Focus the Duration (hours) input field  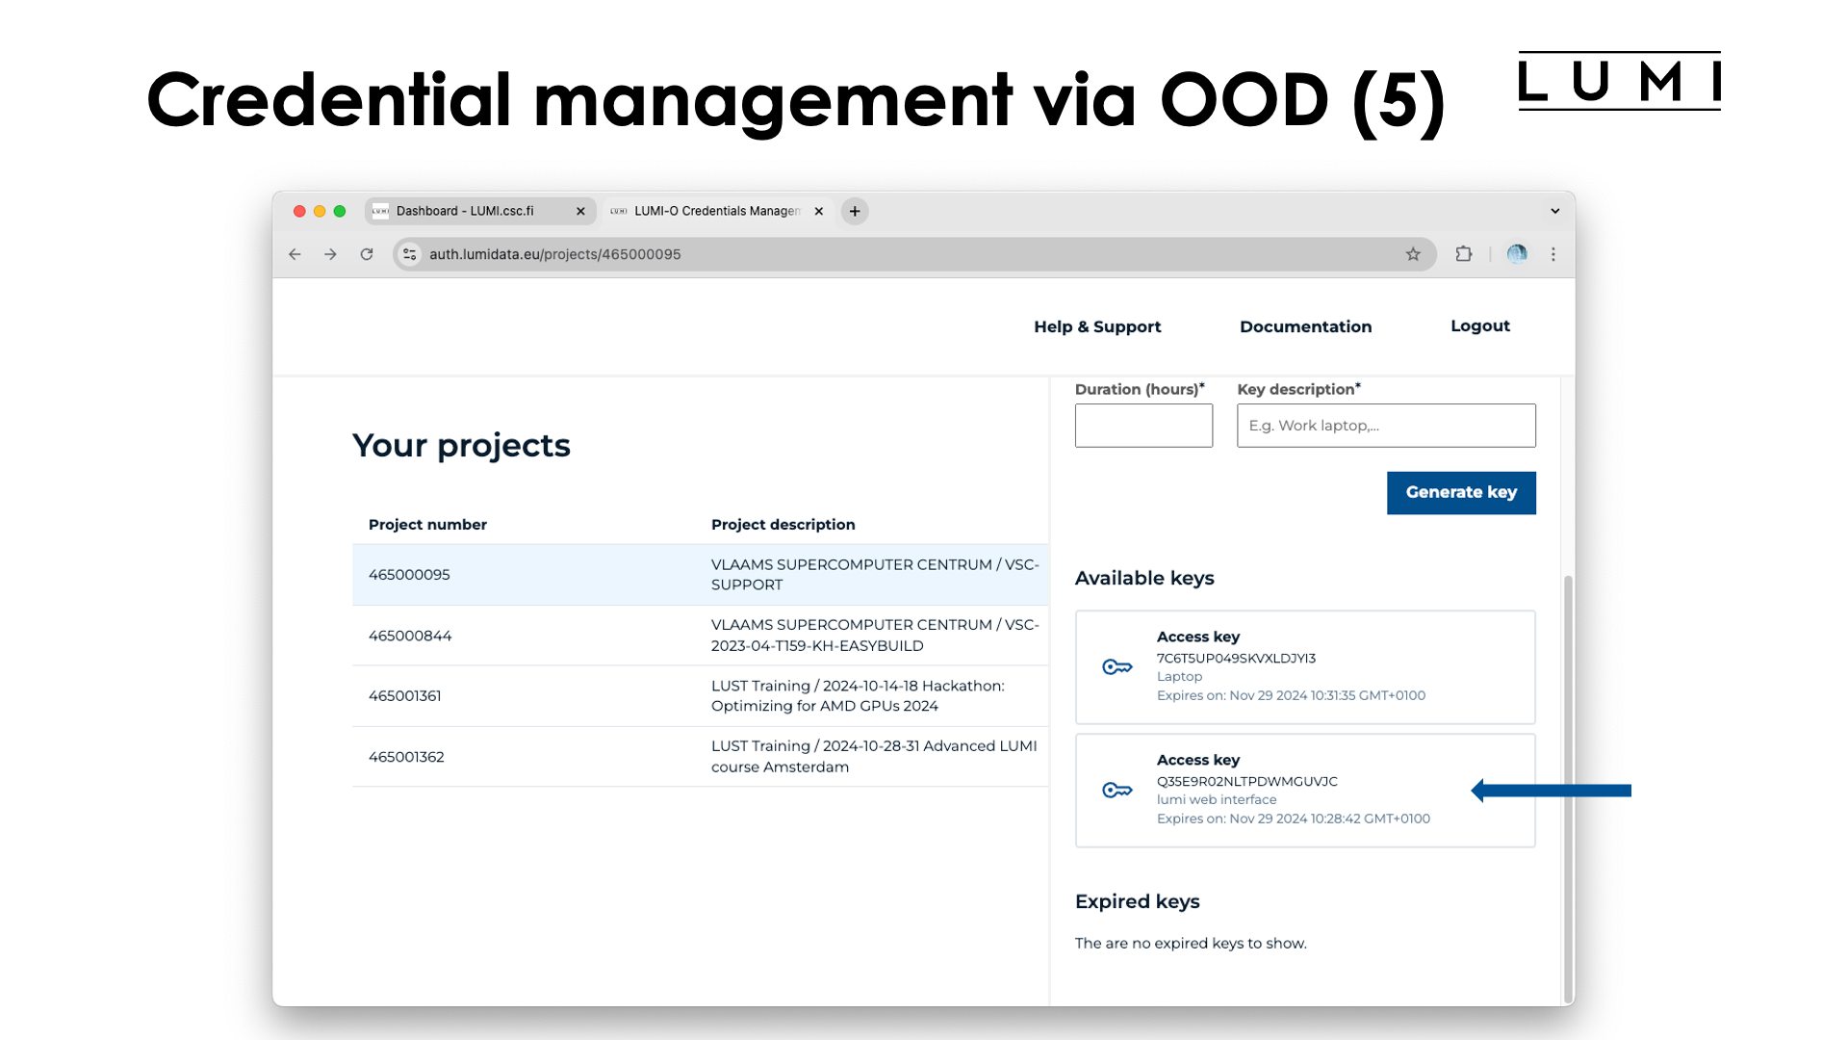(x=1143, y=426)
